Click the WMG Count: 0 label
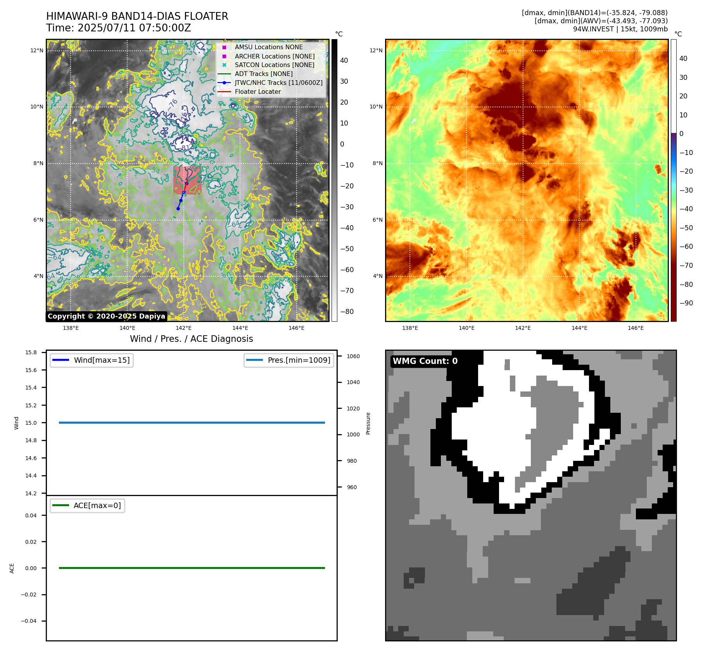This screenshot has height=655, width=703. 425,361
